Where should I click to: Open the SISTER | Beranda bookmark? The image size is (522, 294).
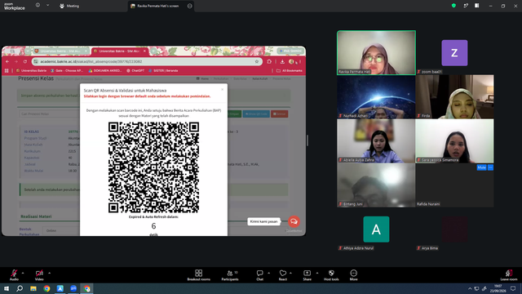(x=163, y=71)
